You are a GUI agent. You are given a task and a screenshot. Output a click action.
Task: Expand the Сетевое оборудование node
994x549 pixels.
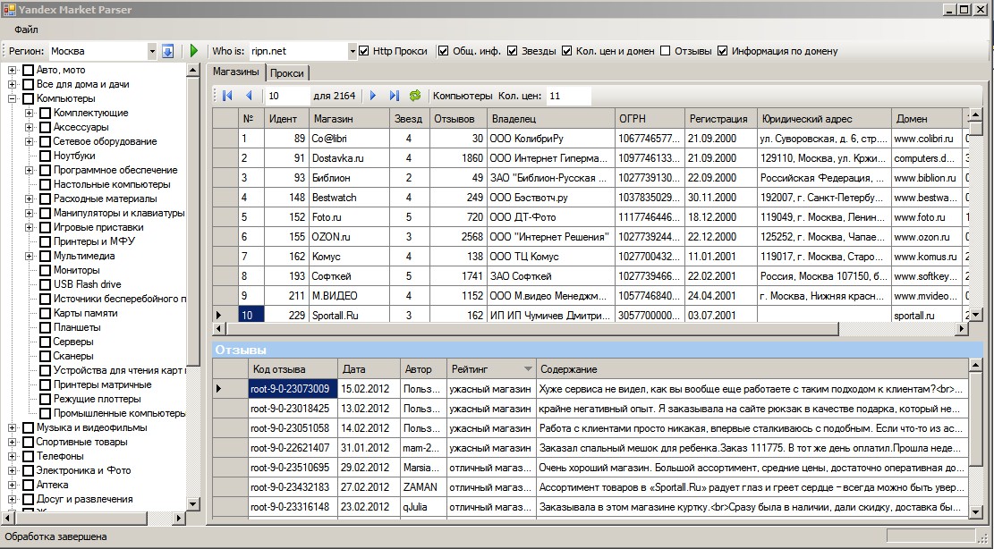(x=30, y=142)
